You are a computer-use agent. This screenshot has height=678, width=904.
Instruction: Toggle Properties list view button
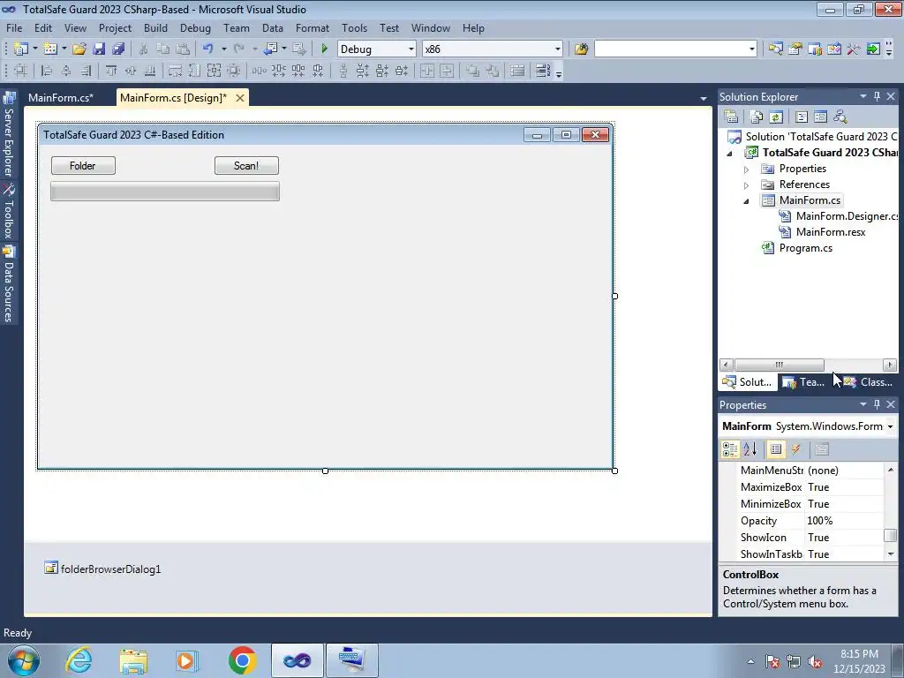click(776, 449)
